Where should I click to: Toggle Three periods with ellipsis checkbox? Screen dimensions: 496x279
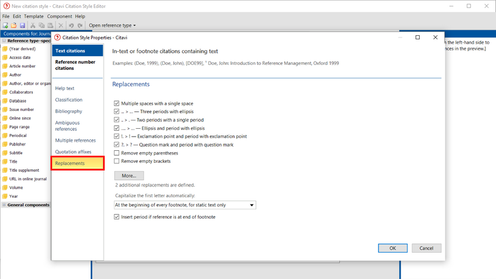click(116, 111)
